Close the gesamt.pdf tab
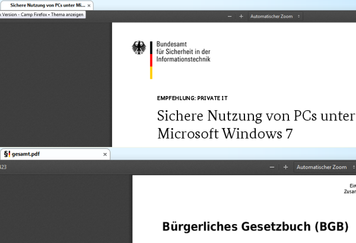 [x=105, y=155]
